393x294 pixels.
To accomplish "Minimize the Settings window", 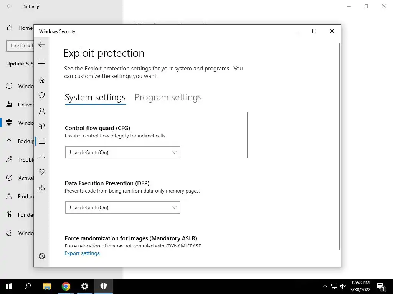I will (x=349, y=6).
